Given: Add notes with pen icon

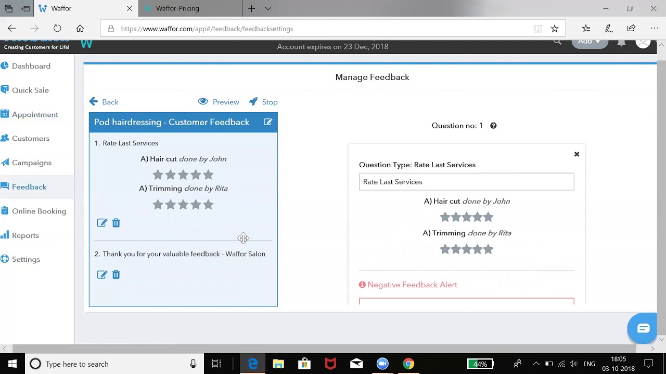Looking at the screenshot, I should (x=609, y=29).
